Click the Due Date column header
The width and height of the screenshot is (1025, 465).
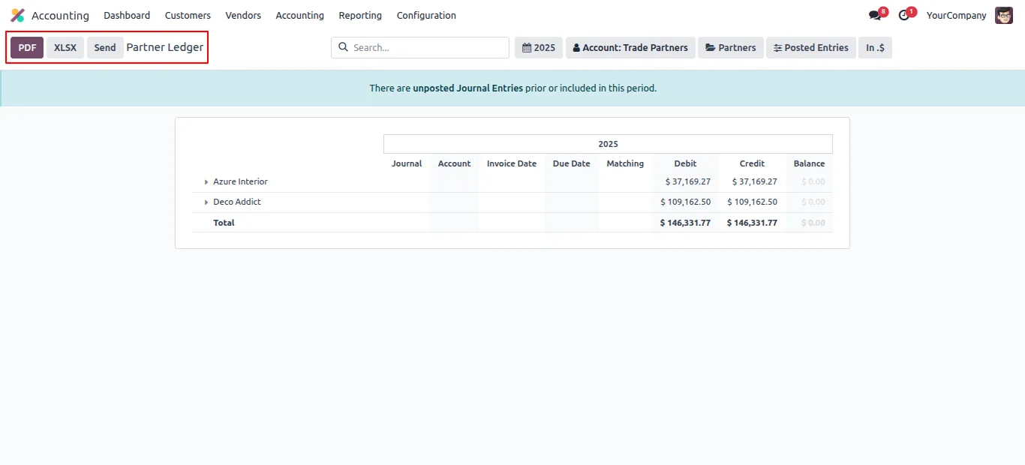coord(571,163)
